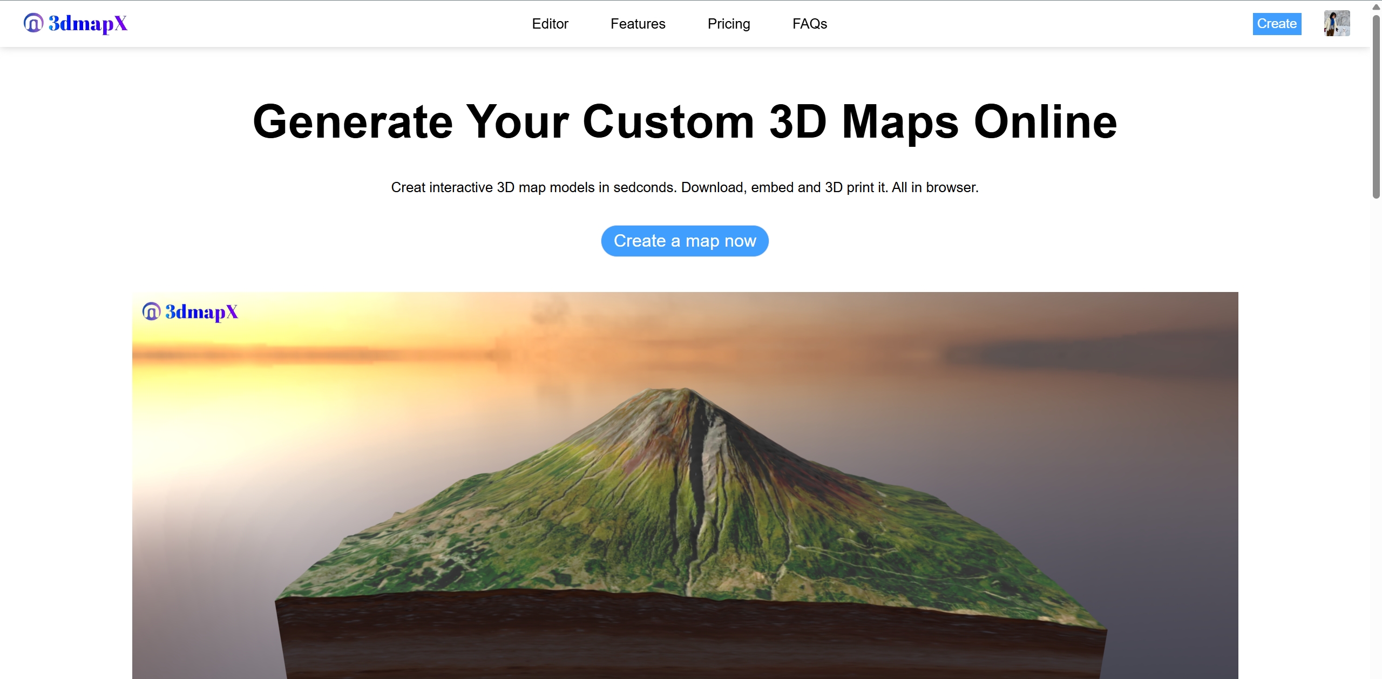Screen dimensions: 1382x679
Task: Click the subtitle text about interactive 3D map models
Action: pos(685,187)
